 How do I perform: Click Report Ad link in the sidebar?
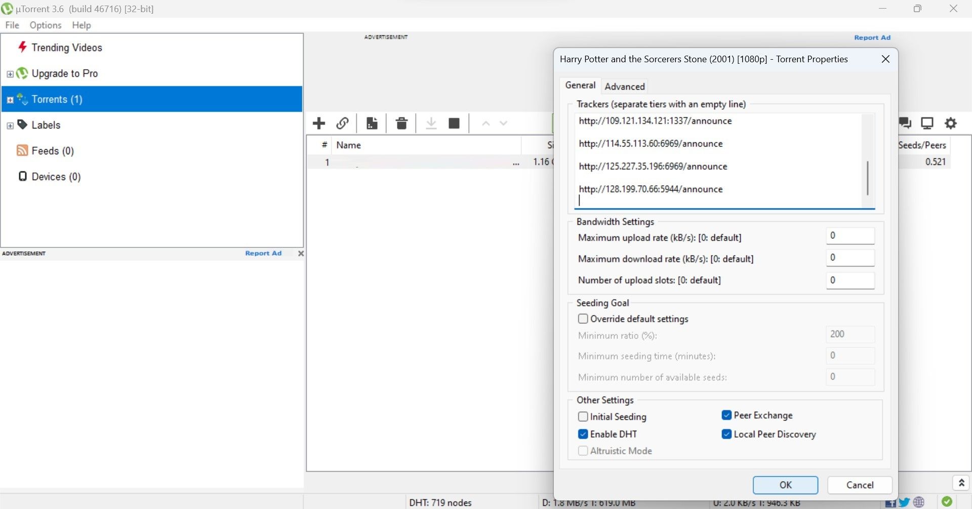pyautogui.click(x=263, y=253)
